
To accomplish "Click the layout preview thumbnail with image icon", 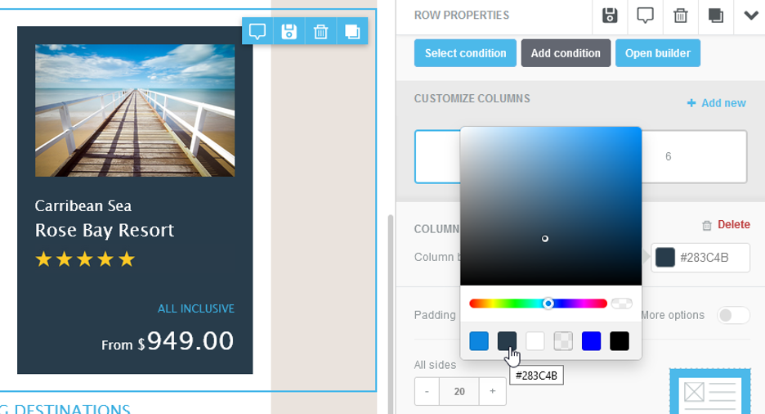I will 710,392.
